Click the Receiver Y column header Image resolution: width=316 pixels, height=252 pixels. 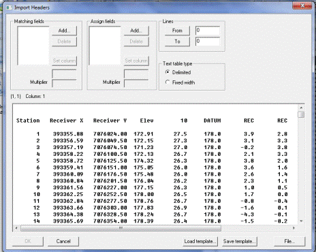(110, 121)
